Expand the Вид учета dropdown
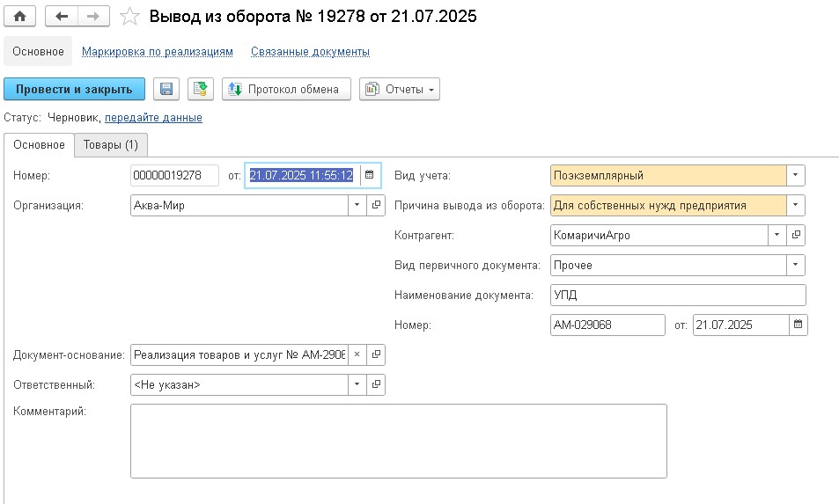The height and width of the screenshot is (504, 839). click(796, 175)
